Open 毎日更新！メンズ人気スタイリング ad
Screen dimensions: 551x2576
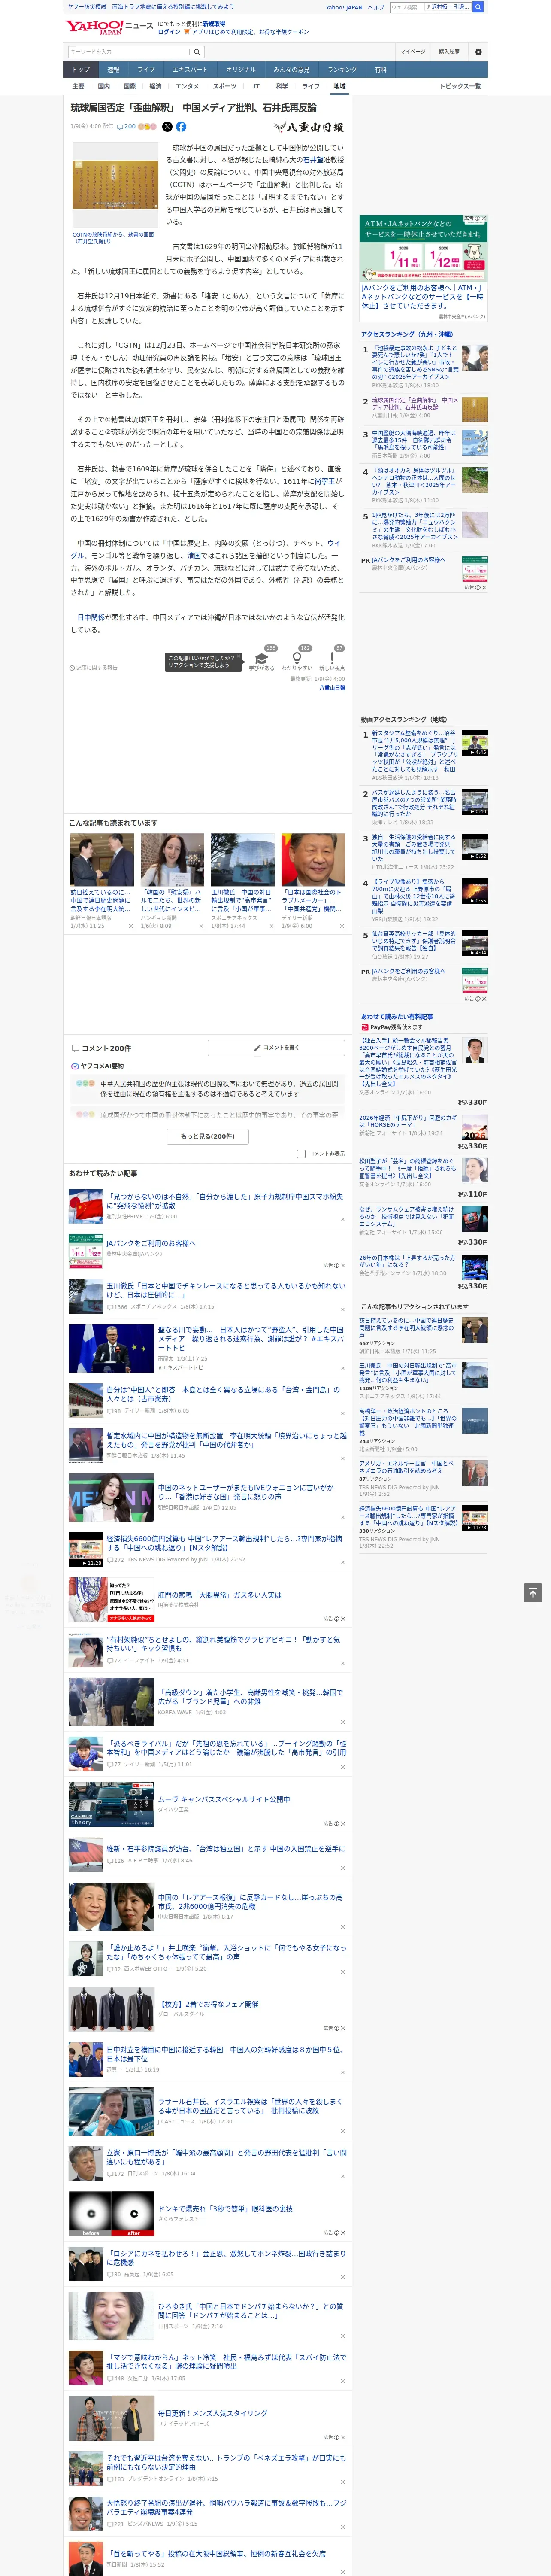[x=212, y=2413]
